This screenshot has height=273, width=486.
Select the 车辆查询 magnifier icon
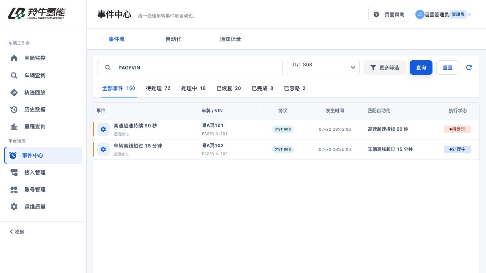pos(14,75)
